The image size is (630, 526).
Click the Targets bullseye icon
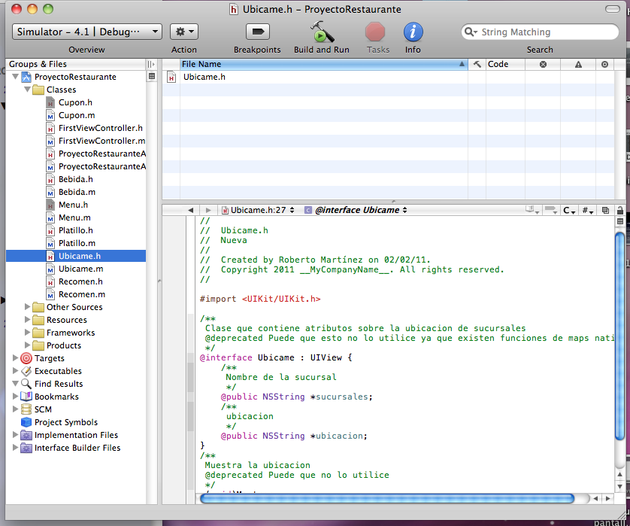tap(26, 358)
